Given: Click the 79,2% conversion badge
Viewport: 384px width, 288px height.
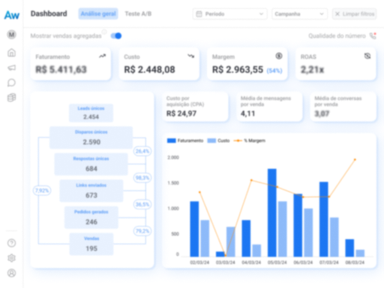Looking at the screenshot, I should (x=142, y=231).
